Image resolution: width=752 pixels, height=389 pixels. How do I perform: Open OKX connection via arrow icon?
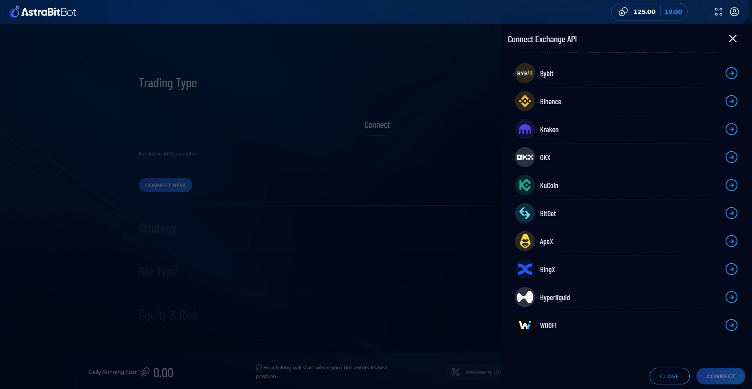tap(732, 157)
